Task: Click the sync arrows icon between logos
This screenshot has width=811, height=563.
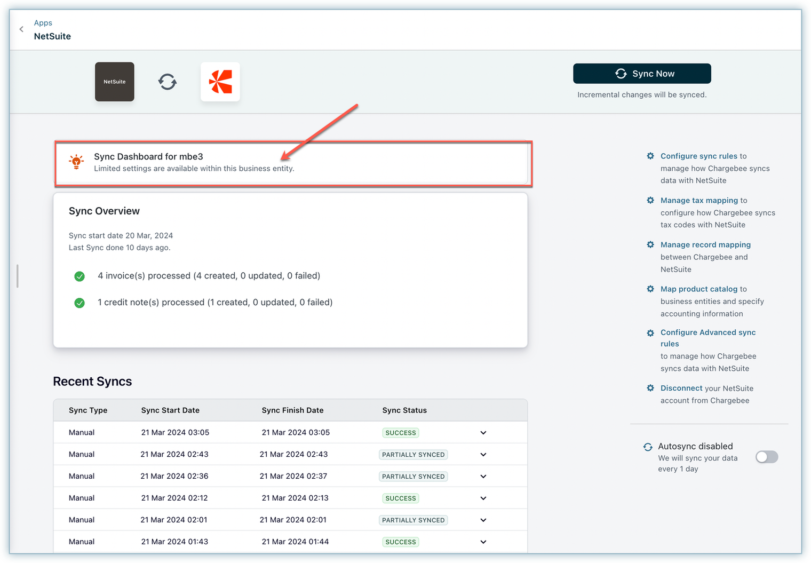Action: pyautogui.click(x=168, y=82)
